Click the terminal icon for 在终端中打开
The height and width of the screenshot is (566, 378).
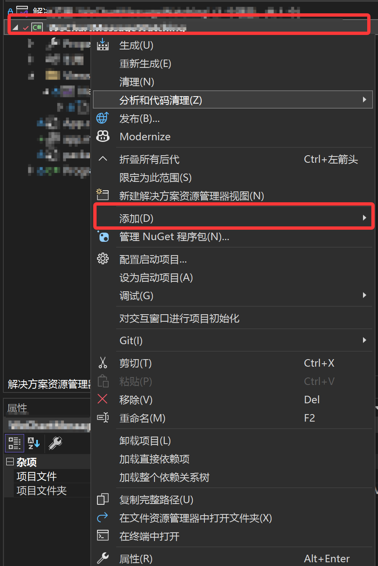[x=103, y=536]
